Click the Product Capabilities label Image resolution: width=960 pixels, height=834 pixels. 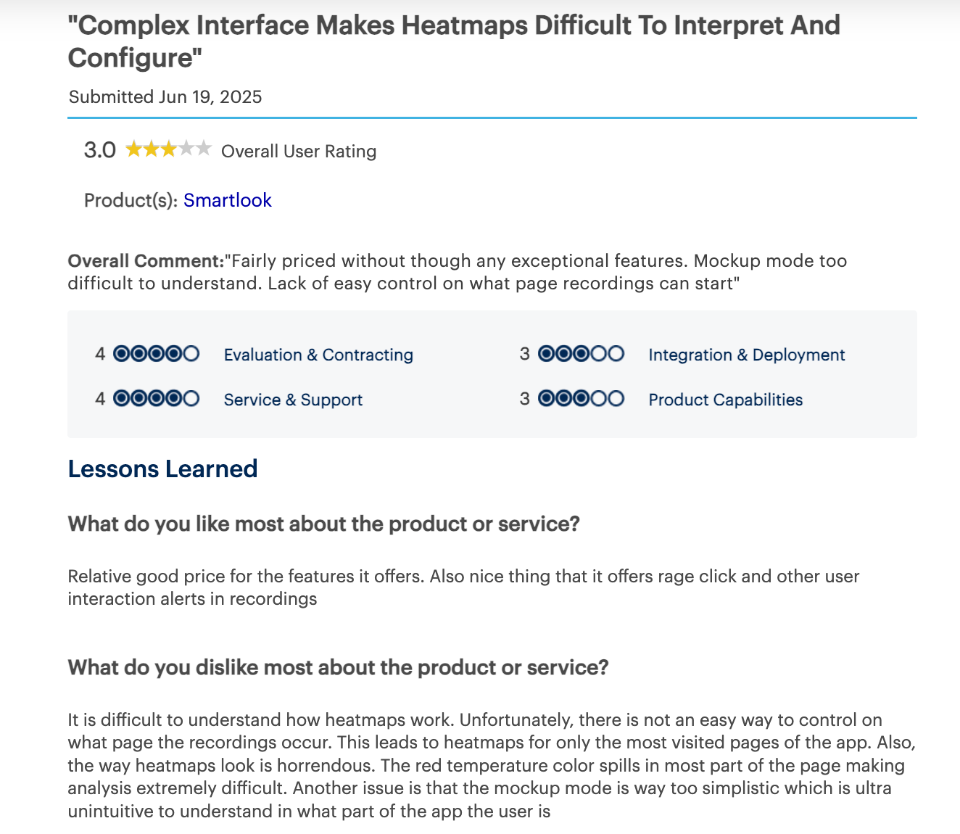pyautogui.click(x=726, y=400)
